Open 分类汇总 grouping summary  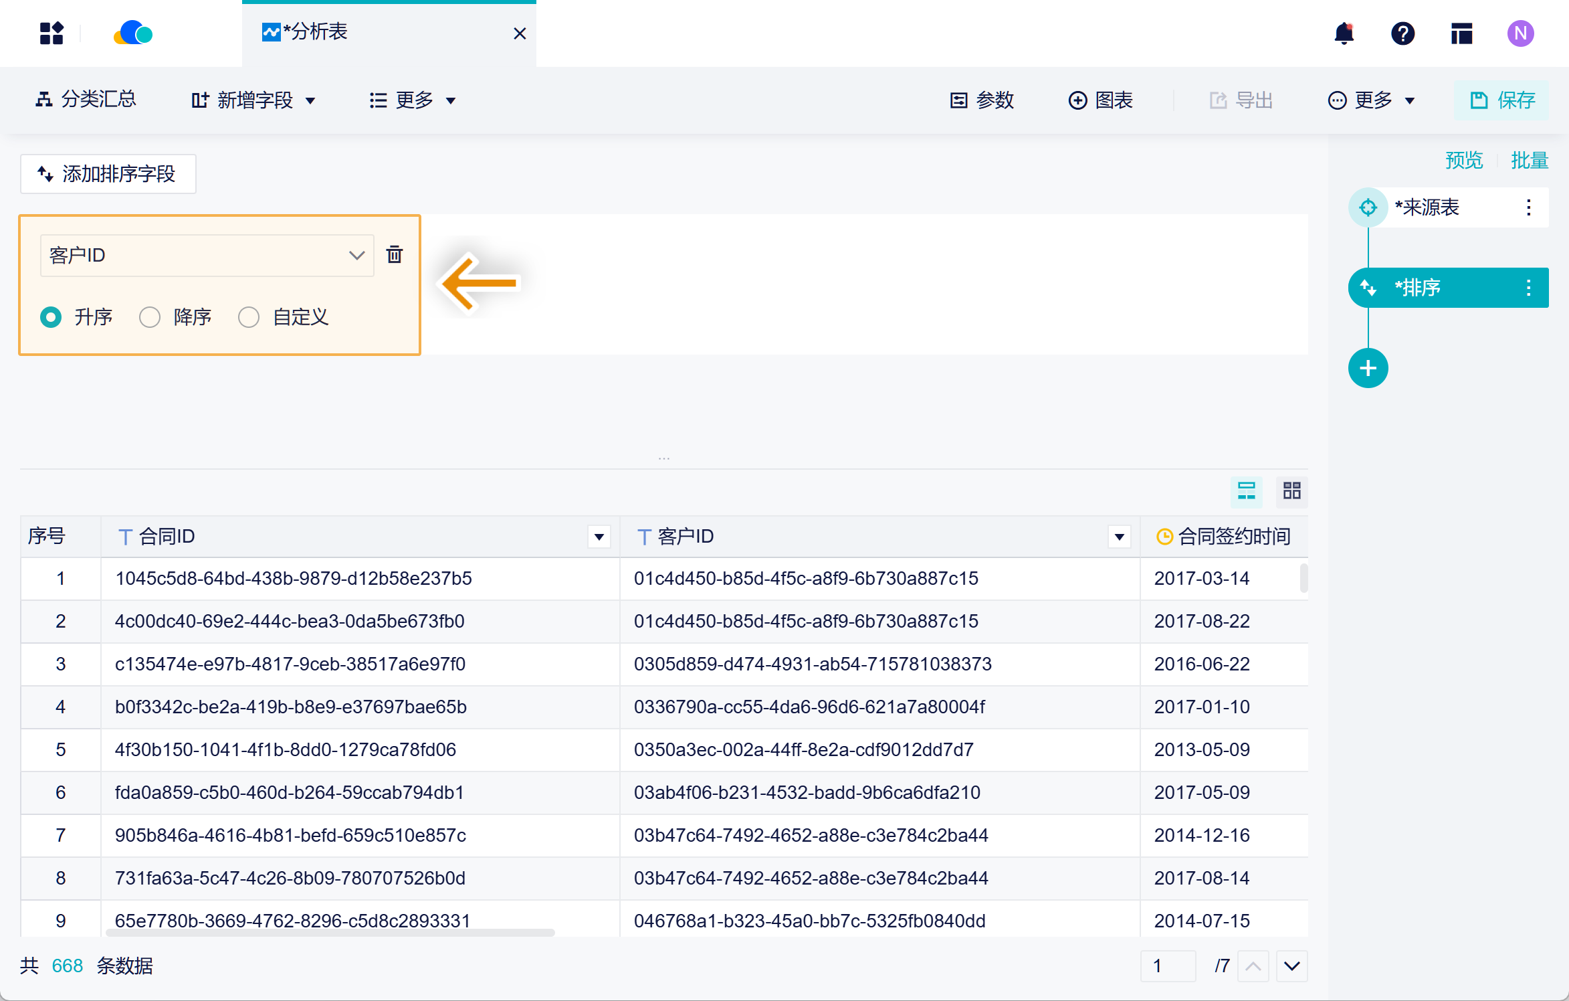(86, 100)
